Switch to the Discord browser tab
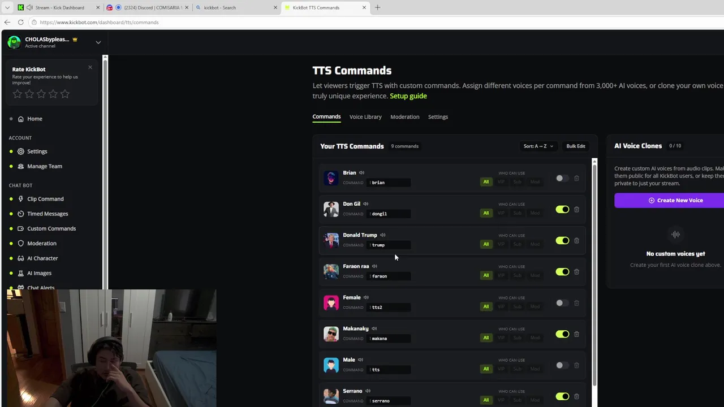Image resolution: width=724 pixels, height=407 pixels. 147,7
